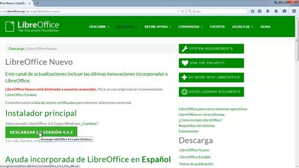Go to Firefox home icon
The width and height of the screenshot is (299, 168).
click(276, 11)
